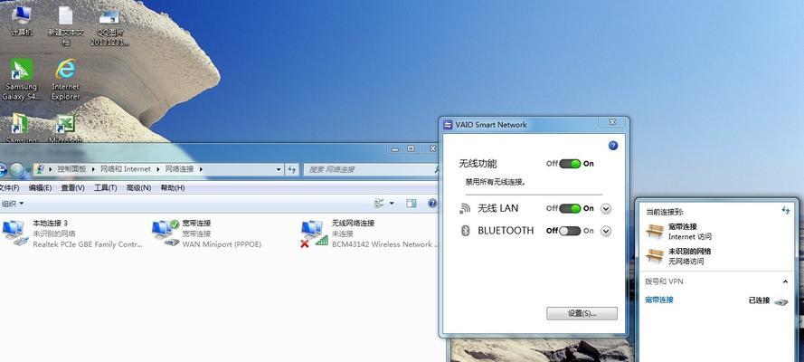Close the VAIO Smart Network window
Image resolution: width=804 pixels, height=362 pixels.
[611, 122]
